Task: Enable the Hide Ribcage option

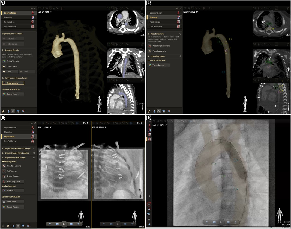Action: pos(13,44)
